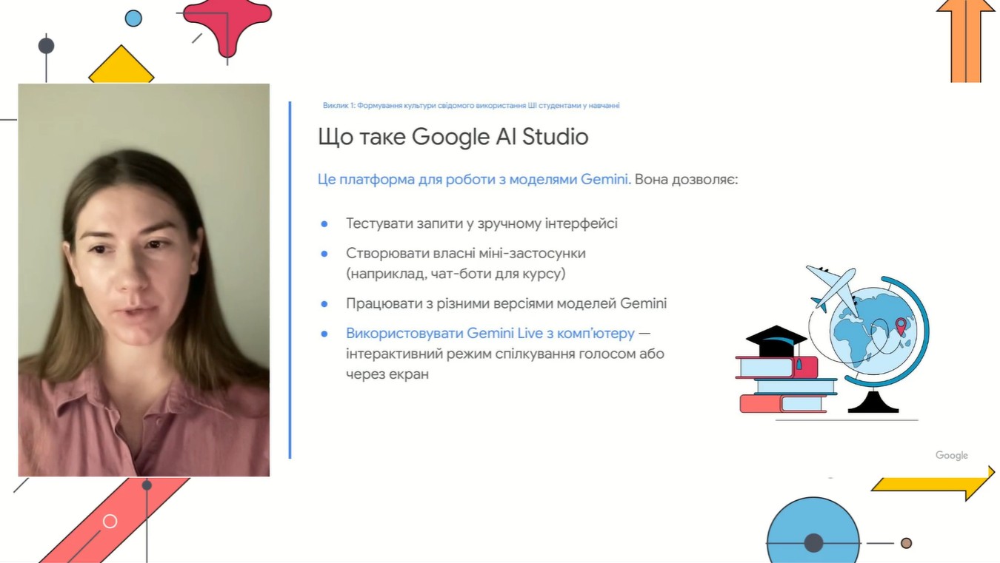Click the yellow triangle shape at the top
1000x563 pixels.
pos(121,68)
